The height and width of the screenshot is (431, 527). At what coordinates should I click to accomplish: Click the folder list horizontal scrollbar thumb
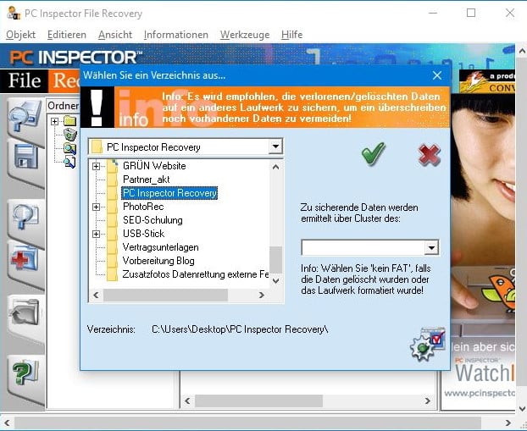[165, 296]
